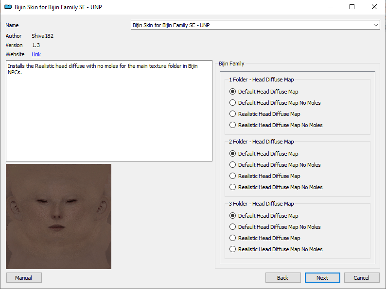Click the Name combo box field
This screenshot has width=386, height=289.
pos(255,25)
